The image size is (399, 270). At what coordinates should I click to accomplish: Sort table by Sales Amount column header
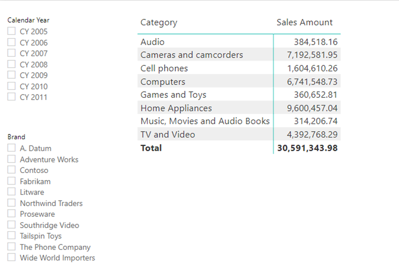tap(304, 22)
